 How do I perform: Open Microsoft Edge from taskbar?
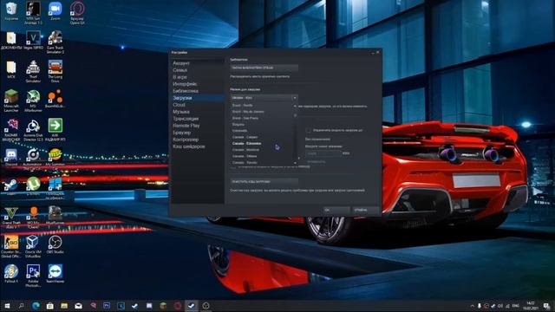point(36,306)
